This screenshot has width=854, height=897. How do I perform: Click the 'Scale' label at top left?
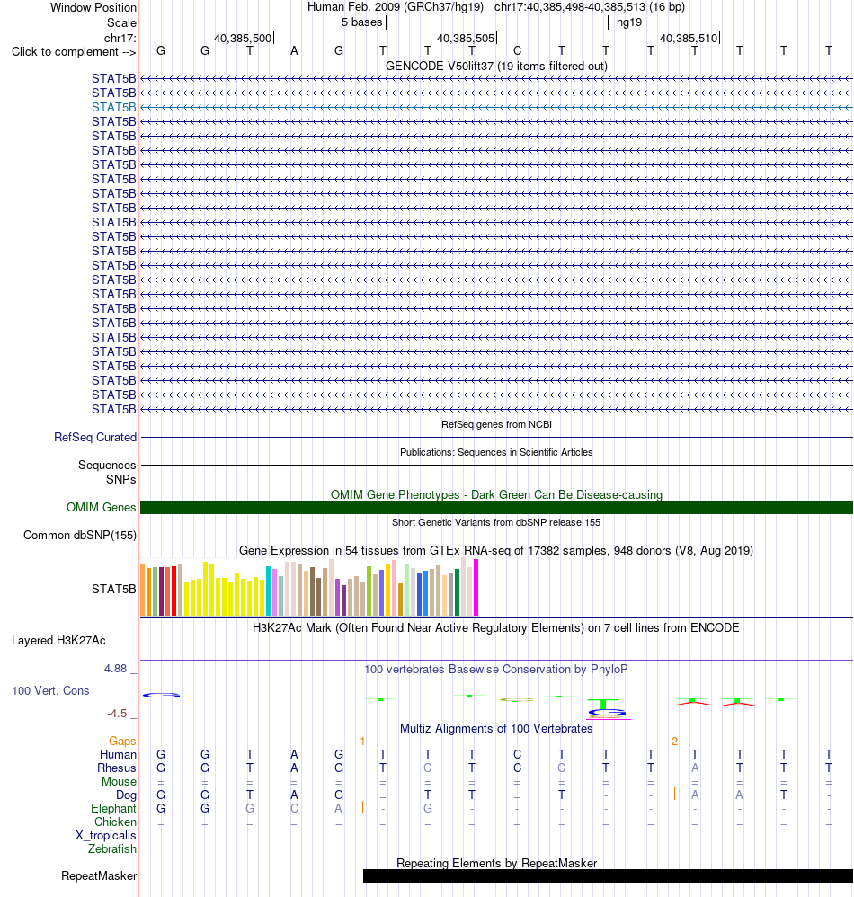[122, 22]
